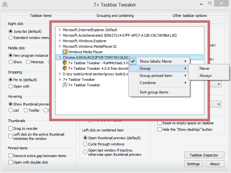Select Microsoft.InternetExplorer.Default row text
Viewport: 231px width, 173px height.
point(90,30)
